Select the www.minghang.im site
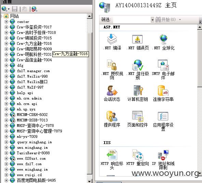The image size is (202, 183). pos(32,169)
